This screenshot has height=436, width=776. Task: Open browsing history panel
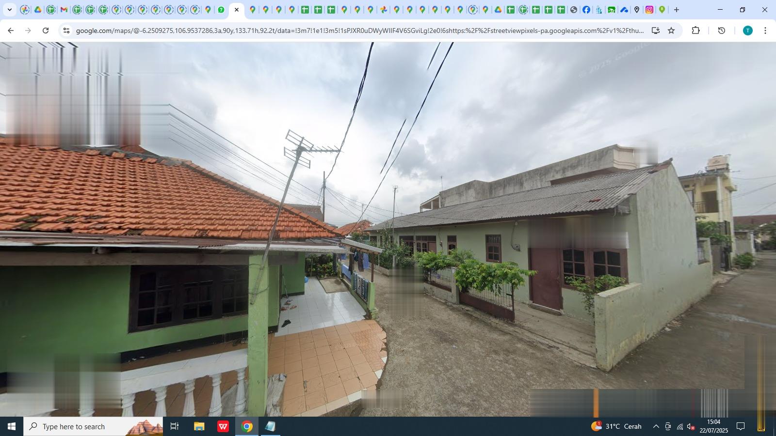[x=721, y=30]
